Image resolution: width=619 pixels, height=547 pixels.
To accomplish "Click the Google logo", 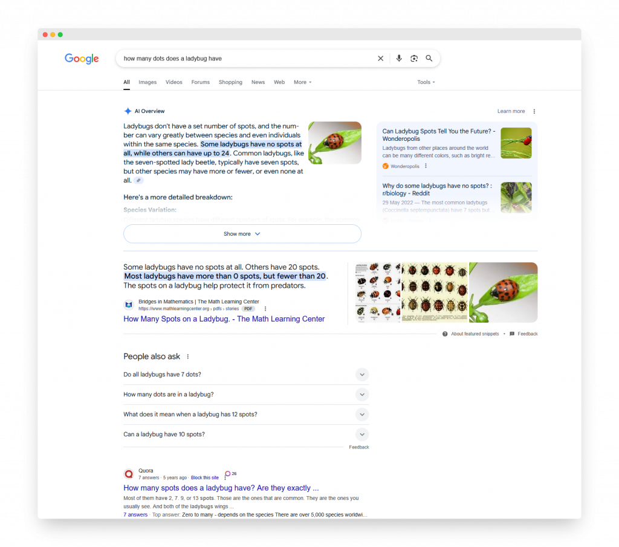I will [82, 59].
